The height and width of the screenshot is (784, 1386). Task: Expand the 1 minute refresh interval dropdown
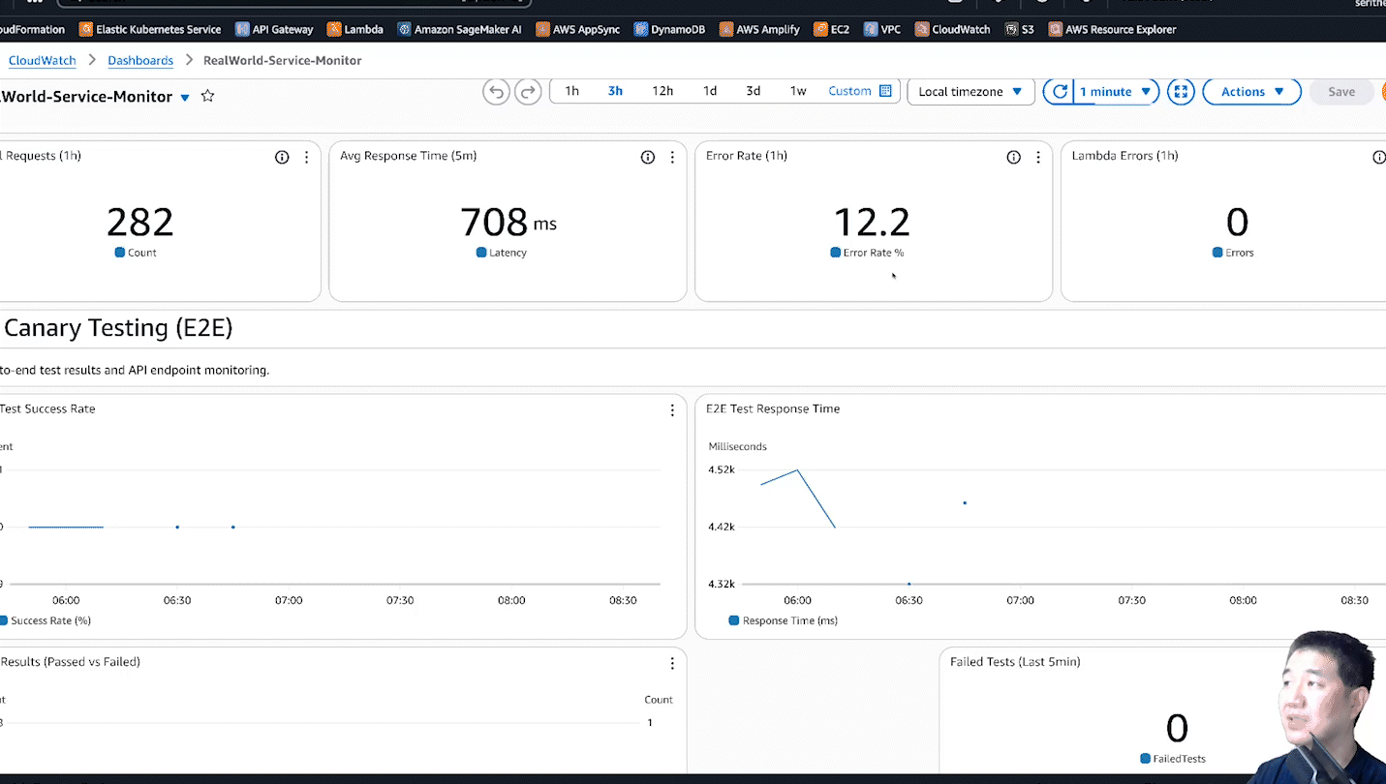coord(1116,92)
